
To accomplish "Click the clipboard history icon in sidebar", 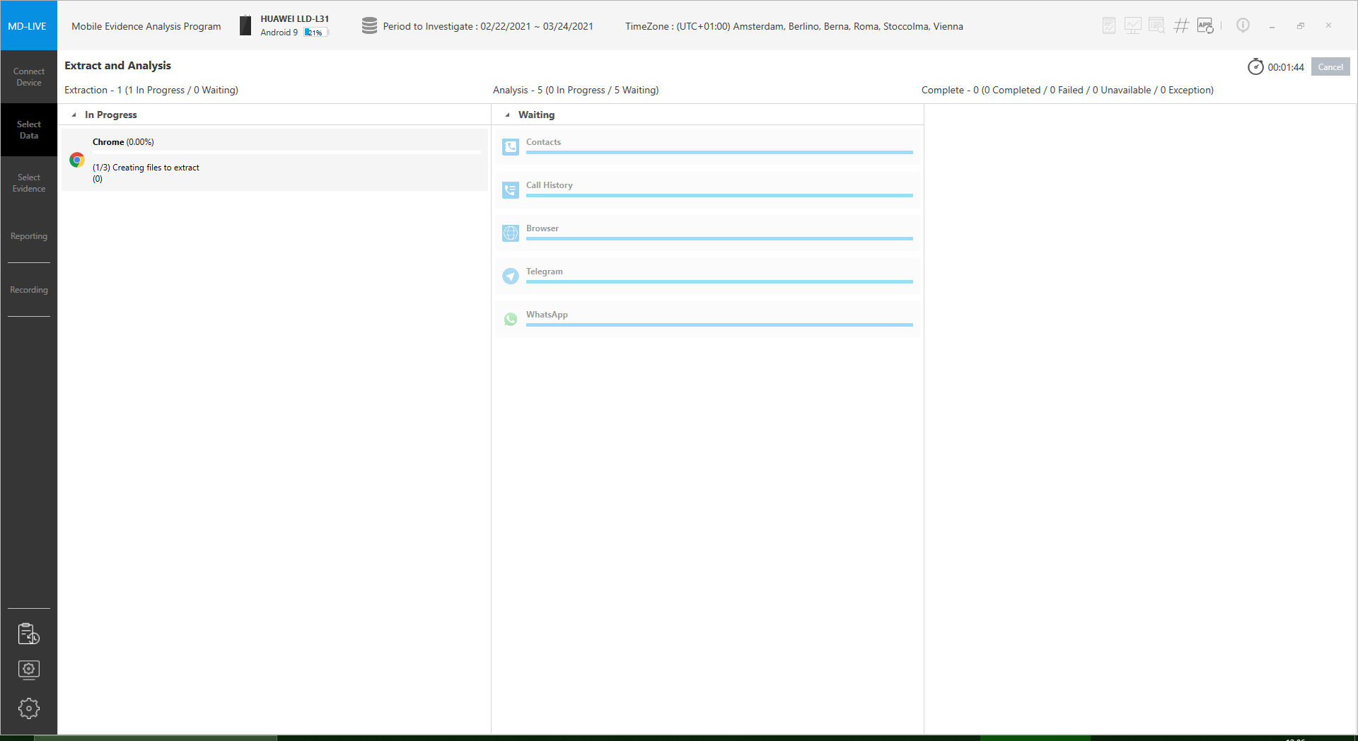I will point(28,634).
